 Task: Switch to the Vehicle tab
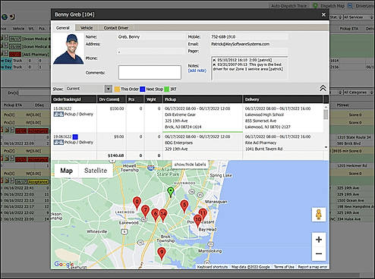87,28
